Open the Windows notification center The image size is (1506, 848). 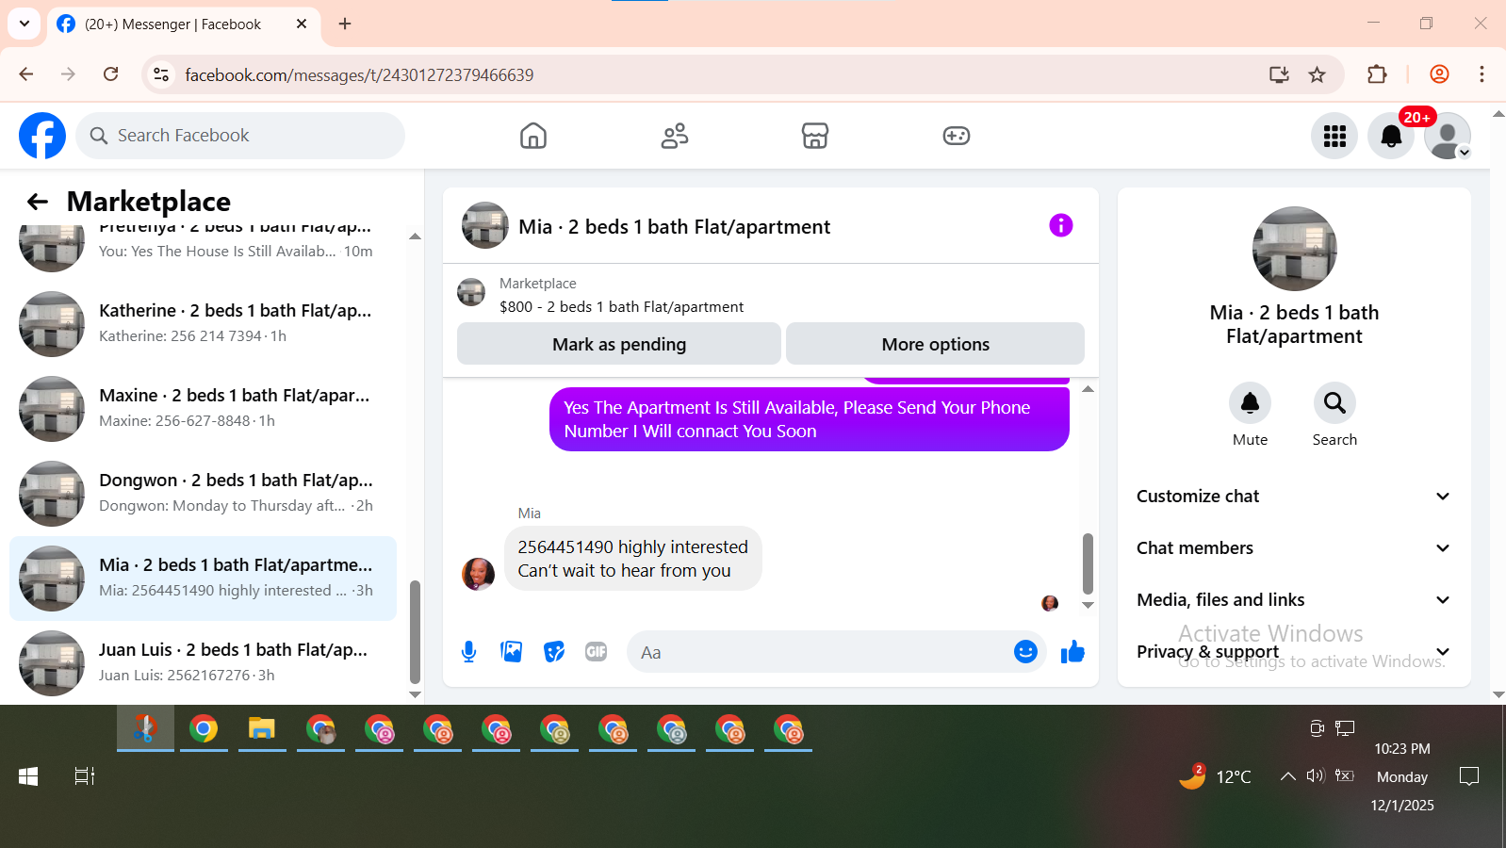1468,776
